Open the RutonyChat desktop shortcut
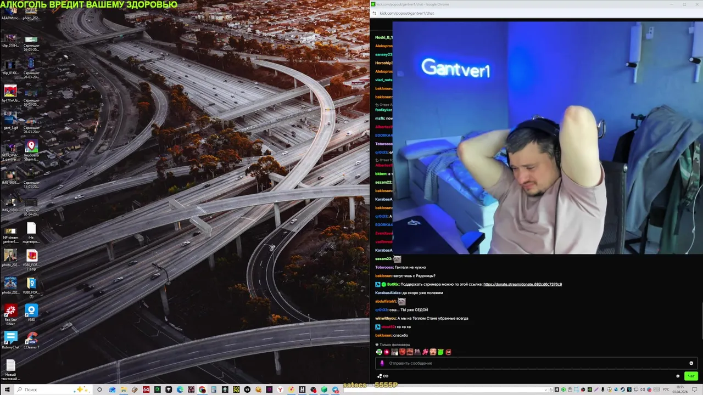 click(x=10, y=340)
